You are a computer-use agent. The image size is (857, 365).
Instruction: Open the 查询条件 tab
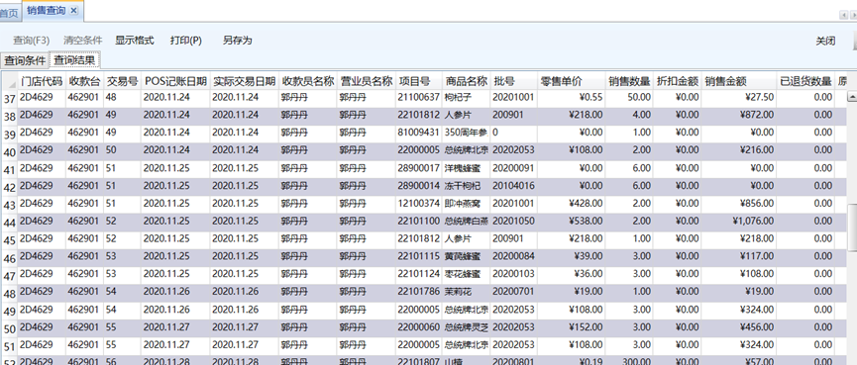pyautogui.click(x=25, y=60)
